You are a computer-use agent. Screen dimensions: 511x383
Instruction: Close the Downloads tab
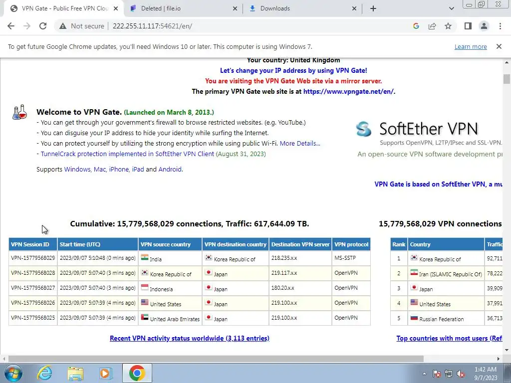tap(354, 8)
